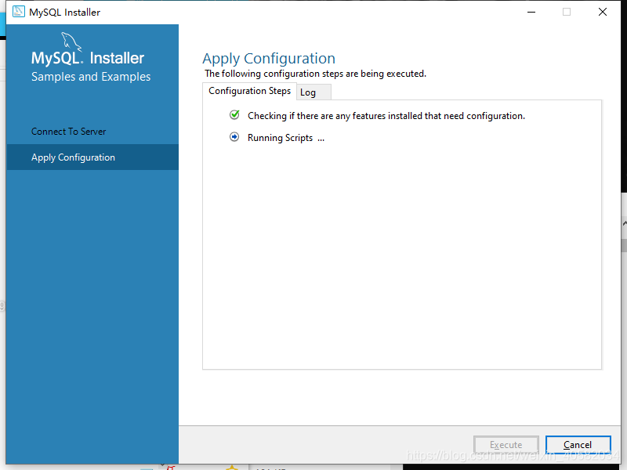Click the Apply Configuration page heading
Image resolution: width=627 pixels, height=470 pixels.
269,59
